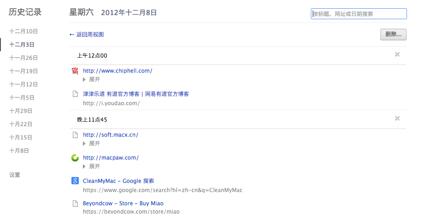Screen dimensions: 423x214
Task: Select the 十一月26日 week in sidebar
Action: (x=23, y=58)
